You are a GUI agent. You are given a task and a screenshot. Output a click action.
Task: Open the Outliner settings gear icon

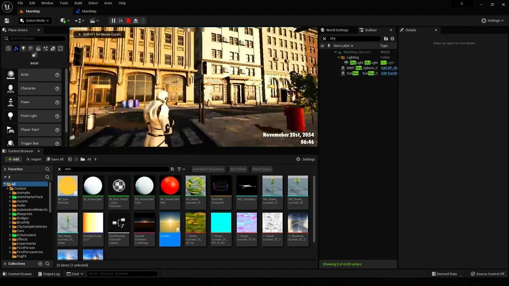pyautogui.click(x=392, y=38)
